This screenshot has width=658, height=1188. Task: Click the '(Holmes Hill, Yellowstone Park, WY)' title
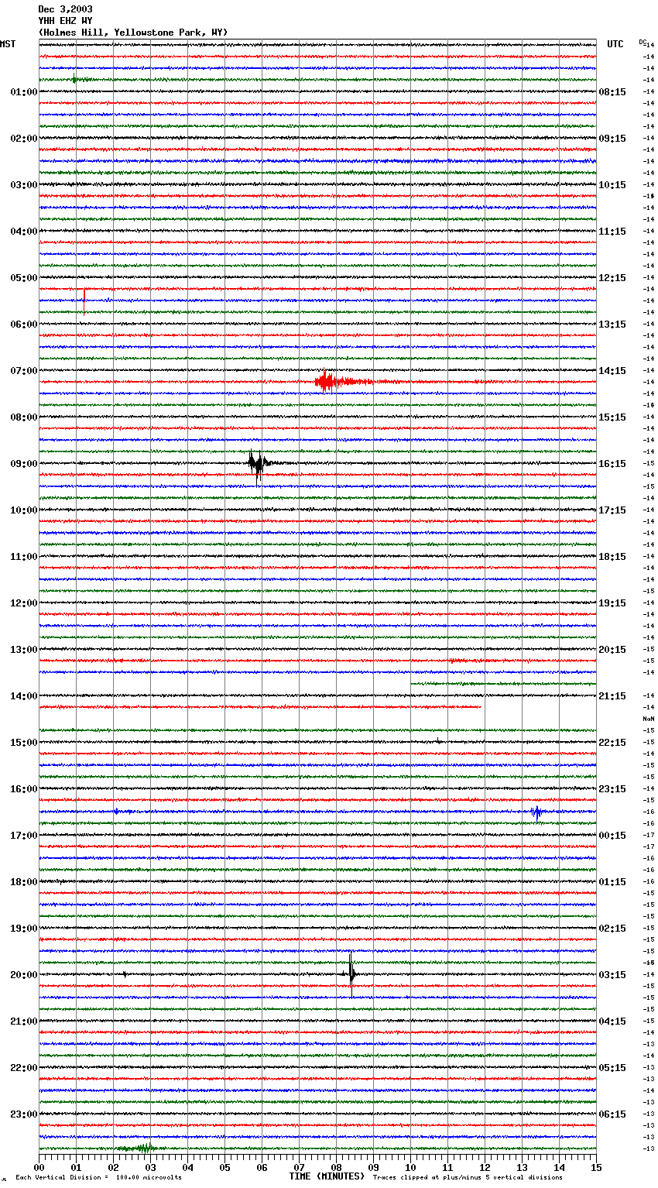pos(133,33)
